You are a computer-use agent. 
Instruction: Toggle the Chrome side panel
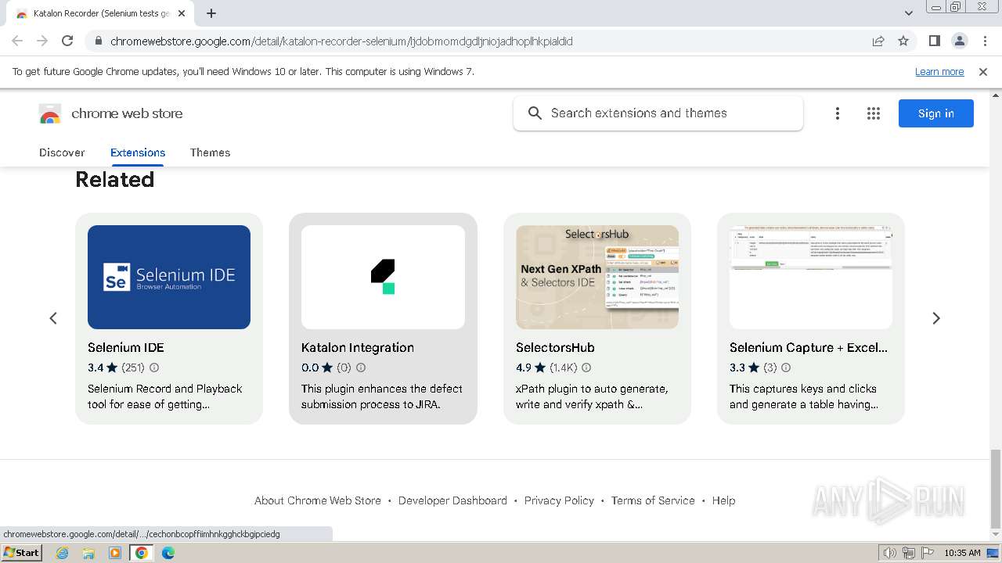pyautogui.click(x=934, y=41)
